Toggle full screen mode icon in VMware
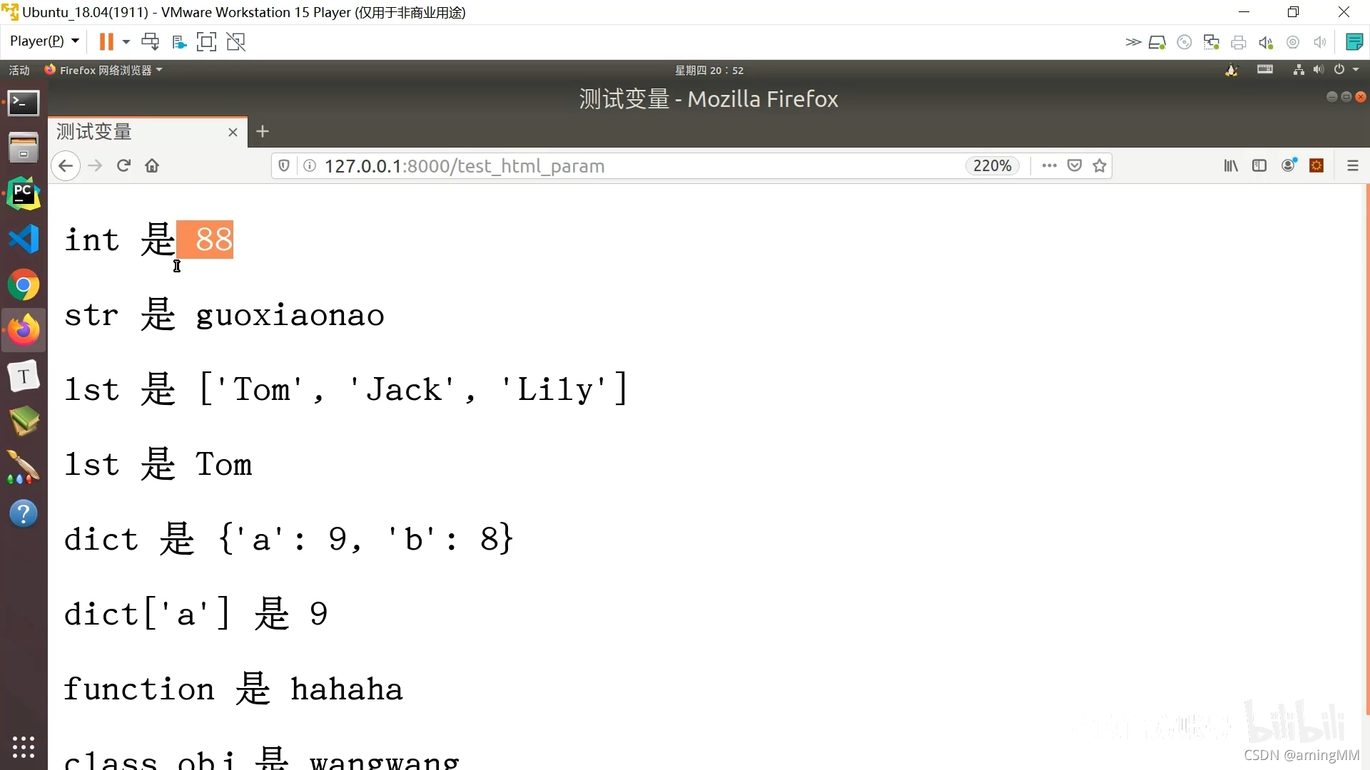 click(207, 41)
